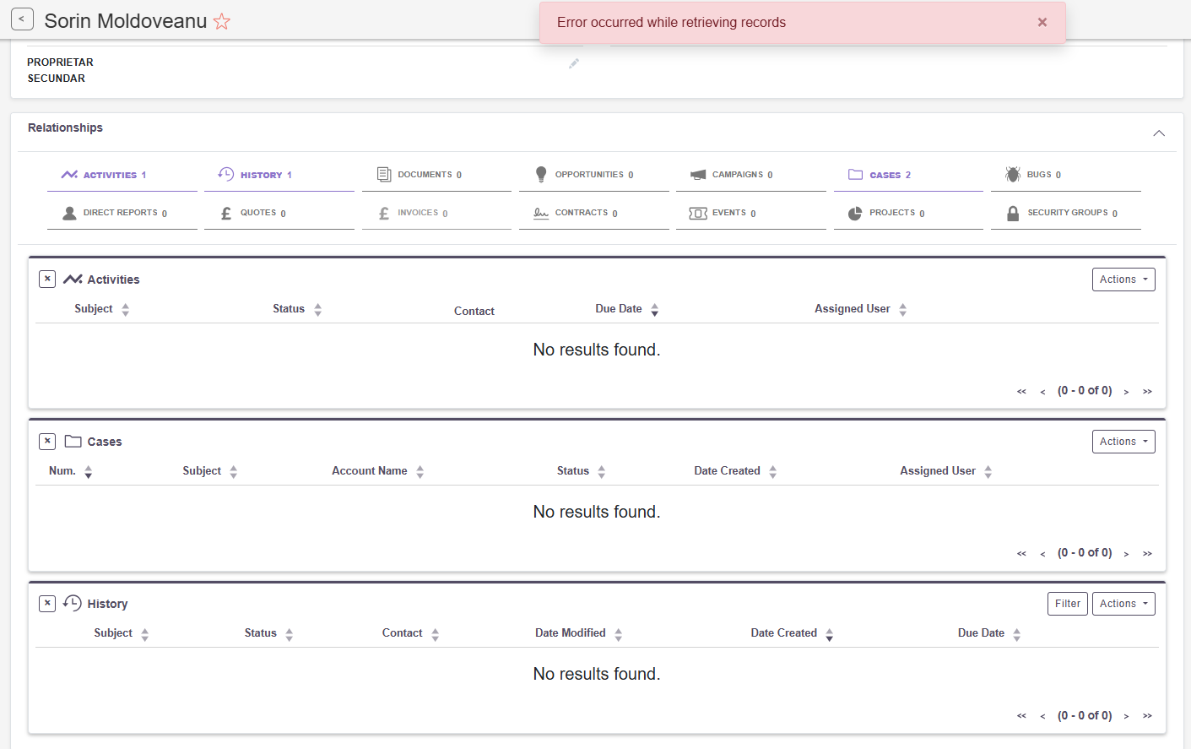Open Actions dropdown in Cases panel
This screenshot has height=749, width=1191.
[1123, 442]
